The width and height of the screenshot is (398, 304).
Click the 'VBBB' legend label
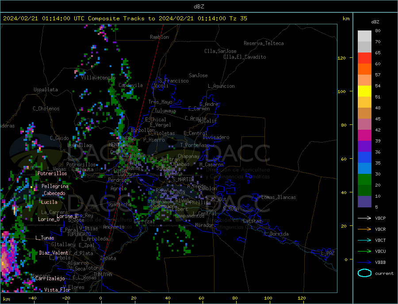[380, 262]
